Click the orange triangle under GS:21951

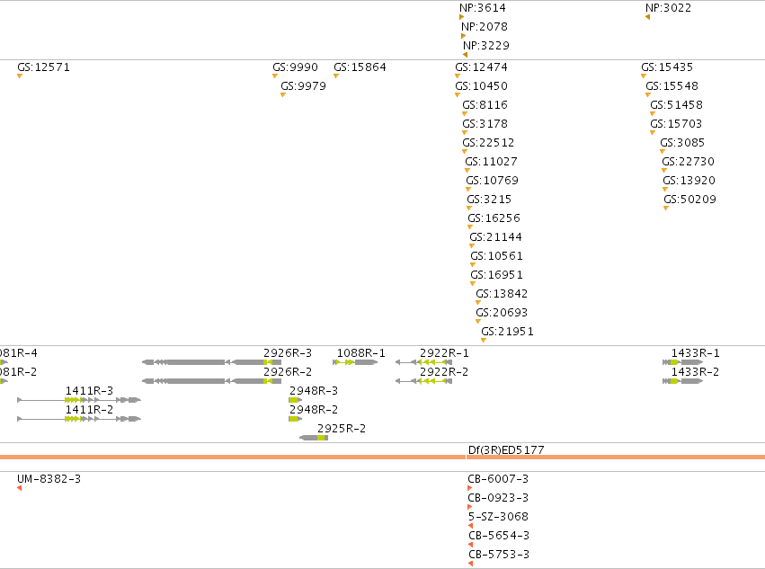pyautogui.click(x=484, y=341)
